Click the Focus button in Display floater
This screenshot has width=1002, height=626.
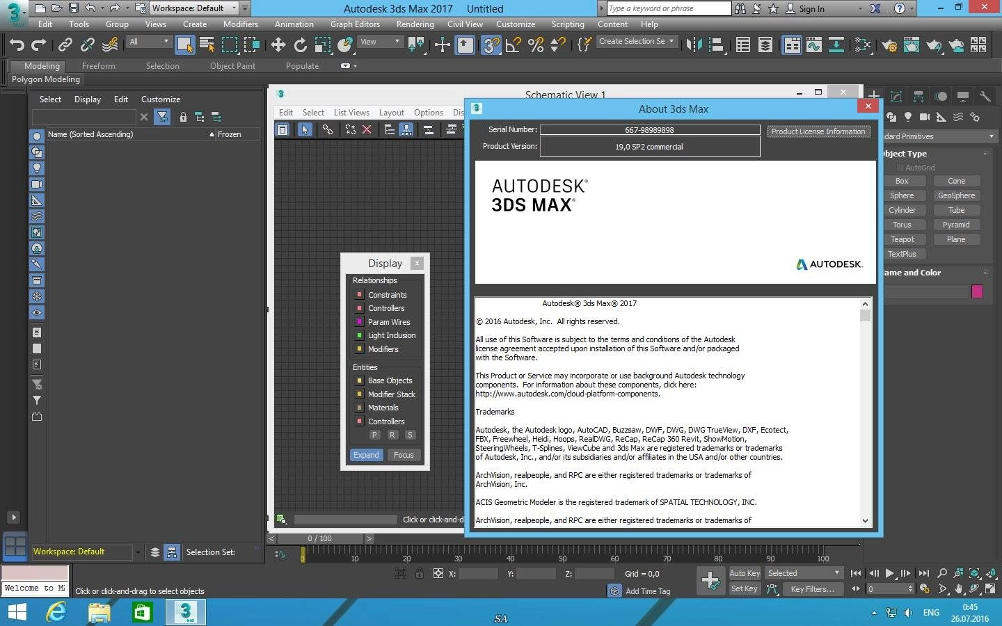pos(404,455)
